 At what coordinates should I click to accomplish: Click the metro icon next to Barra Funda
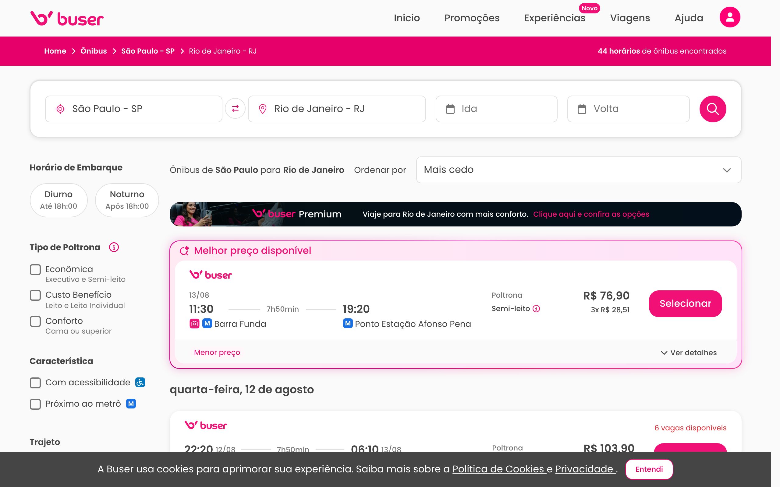pos(207,323)
